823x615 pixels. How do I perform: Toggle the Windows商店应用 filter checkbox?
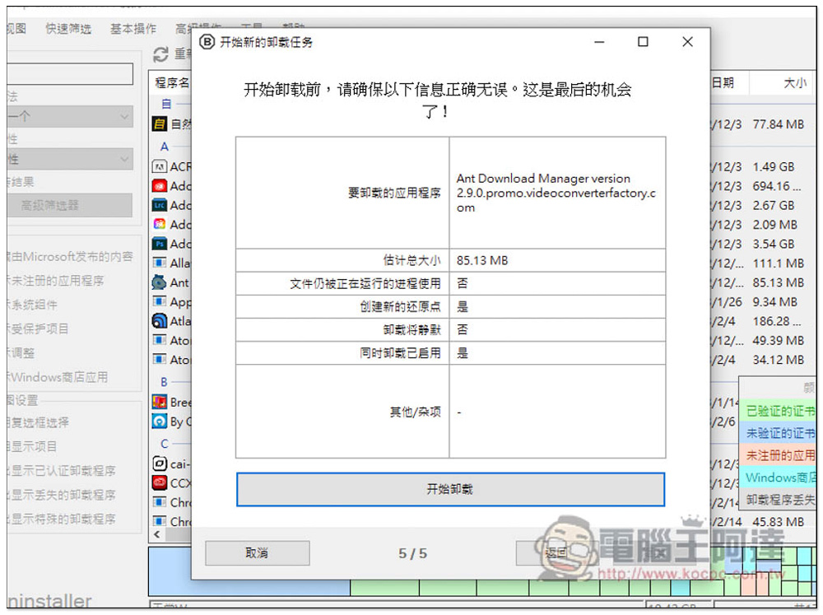click(x=58, y=377)
